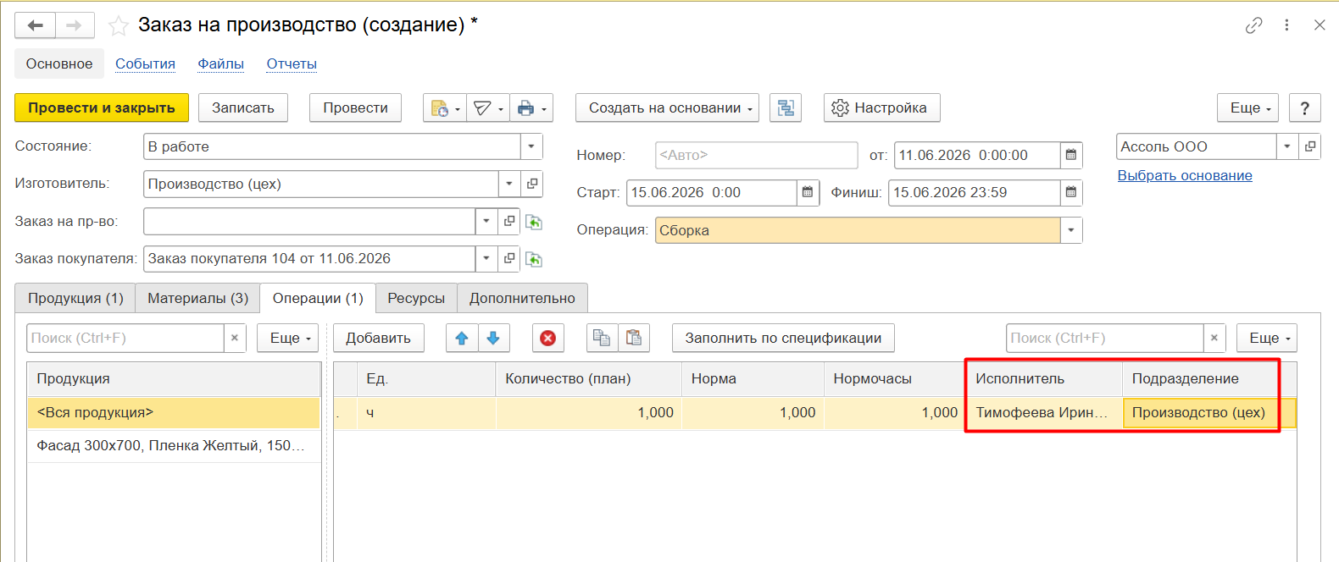
Task: Open calendar for the от date
Action: coord(1071,155)
